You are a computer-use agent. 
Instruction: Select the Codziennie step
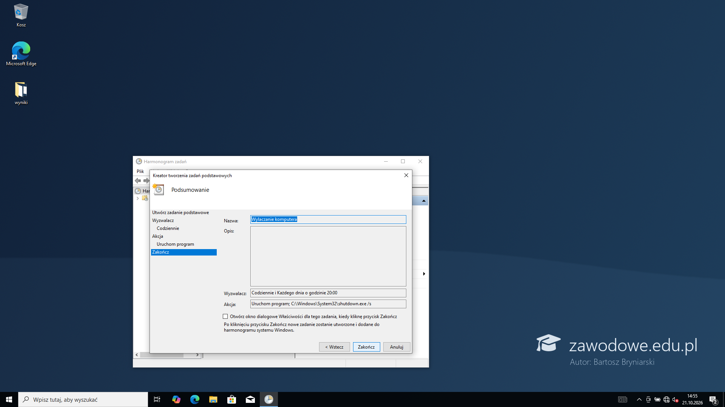(x=168, y=228)
